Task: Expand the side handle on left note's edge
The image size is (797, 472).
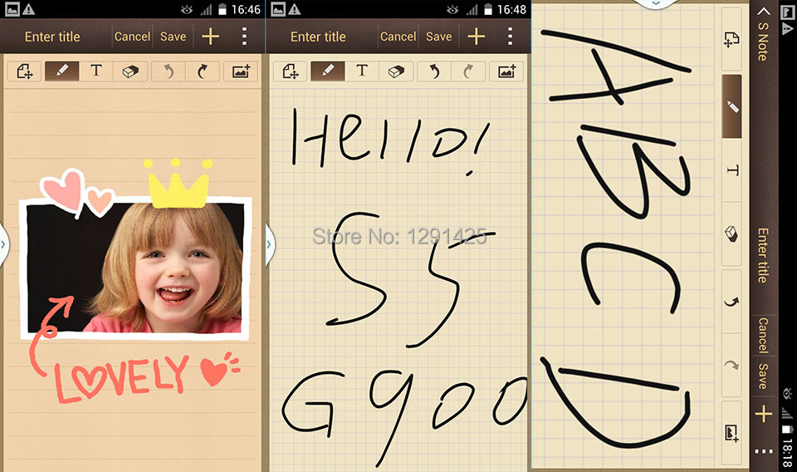Action: [x=3, y=244]
